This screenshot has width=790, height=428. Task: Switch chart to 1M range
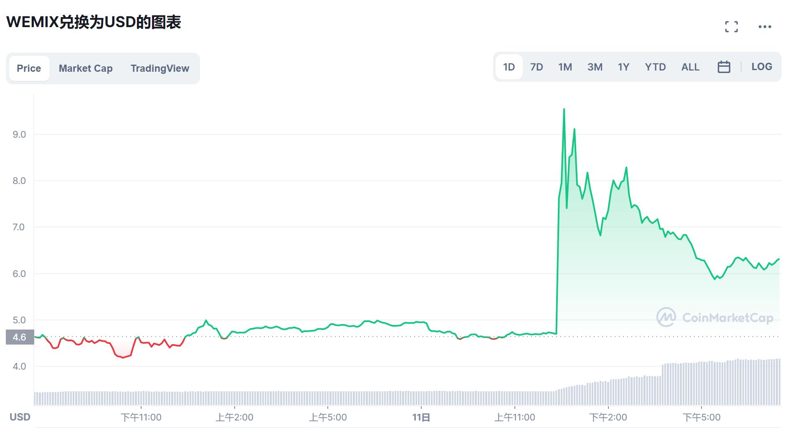[x=565, y=67]
